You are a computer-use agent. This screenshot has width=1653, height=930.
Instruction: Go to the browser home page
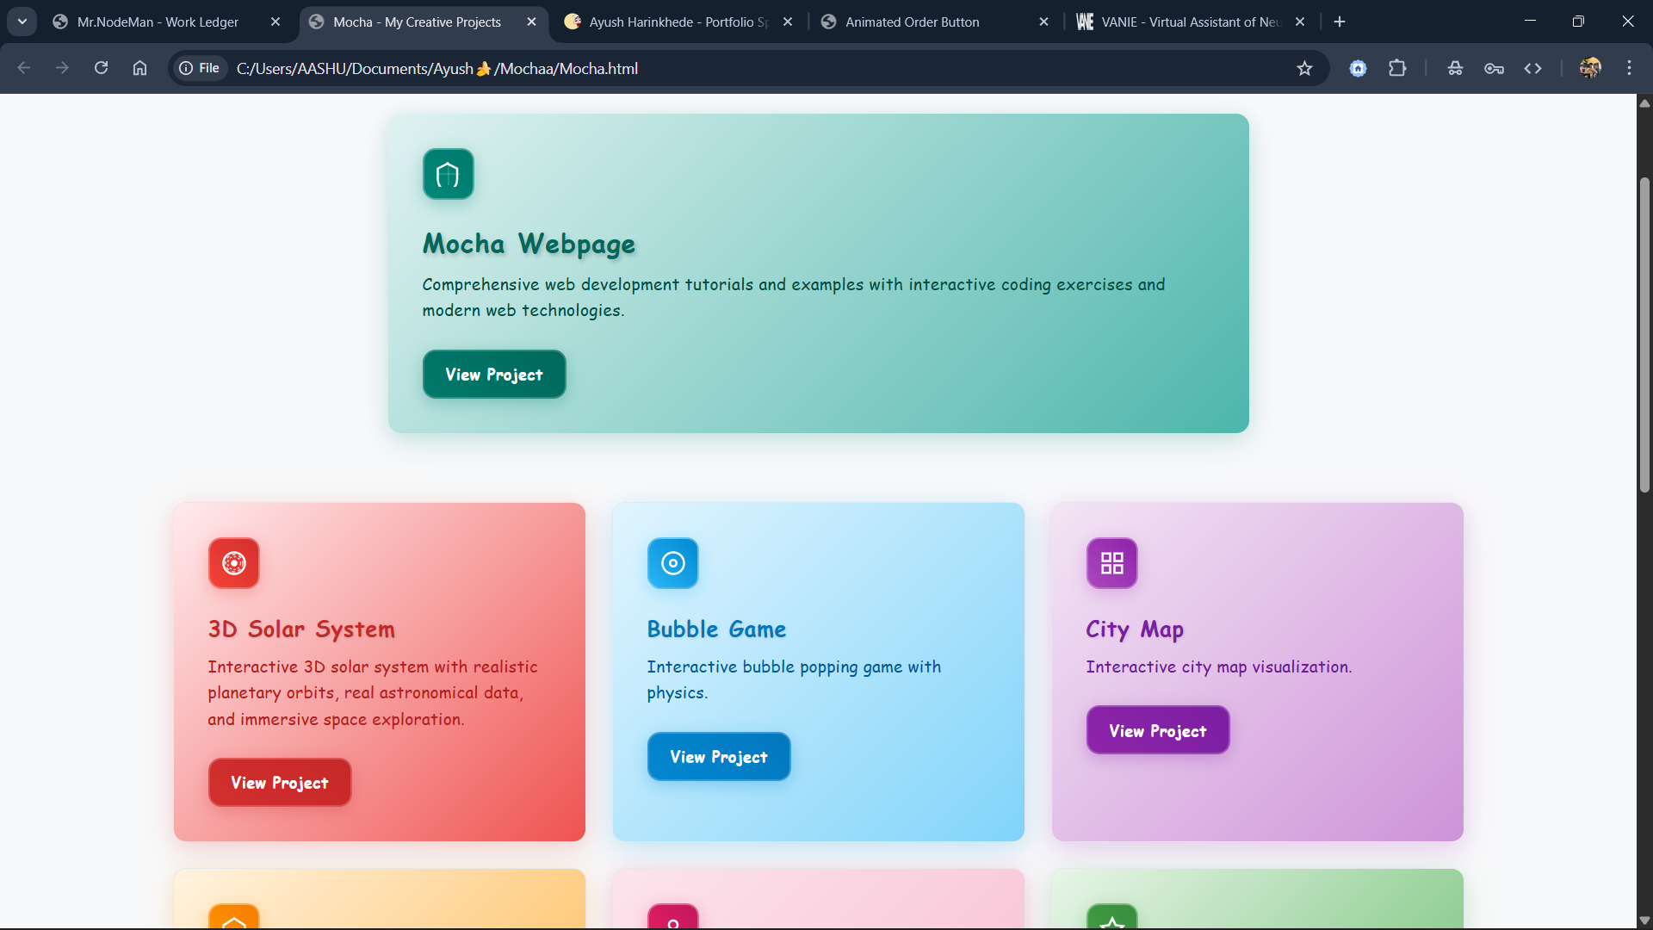pyautogui.click(x=139, y=68)
